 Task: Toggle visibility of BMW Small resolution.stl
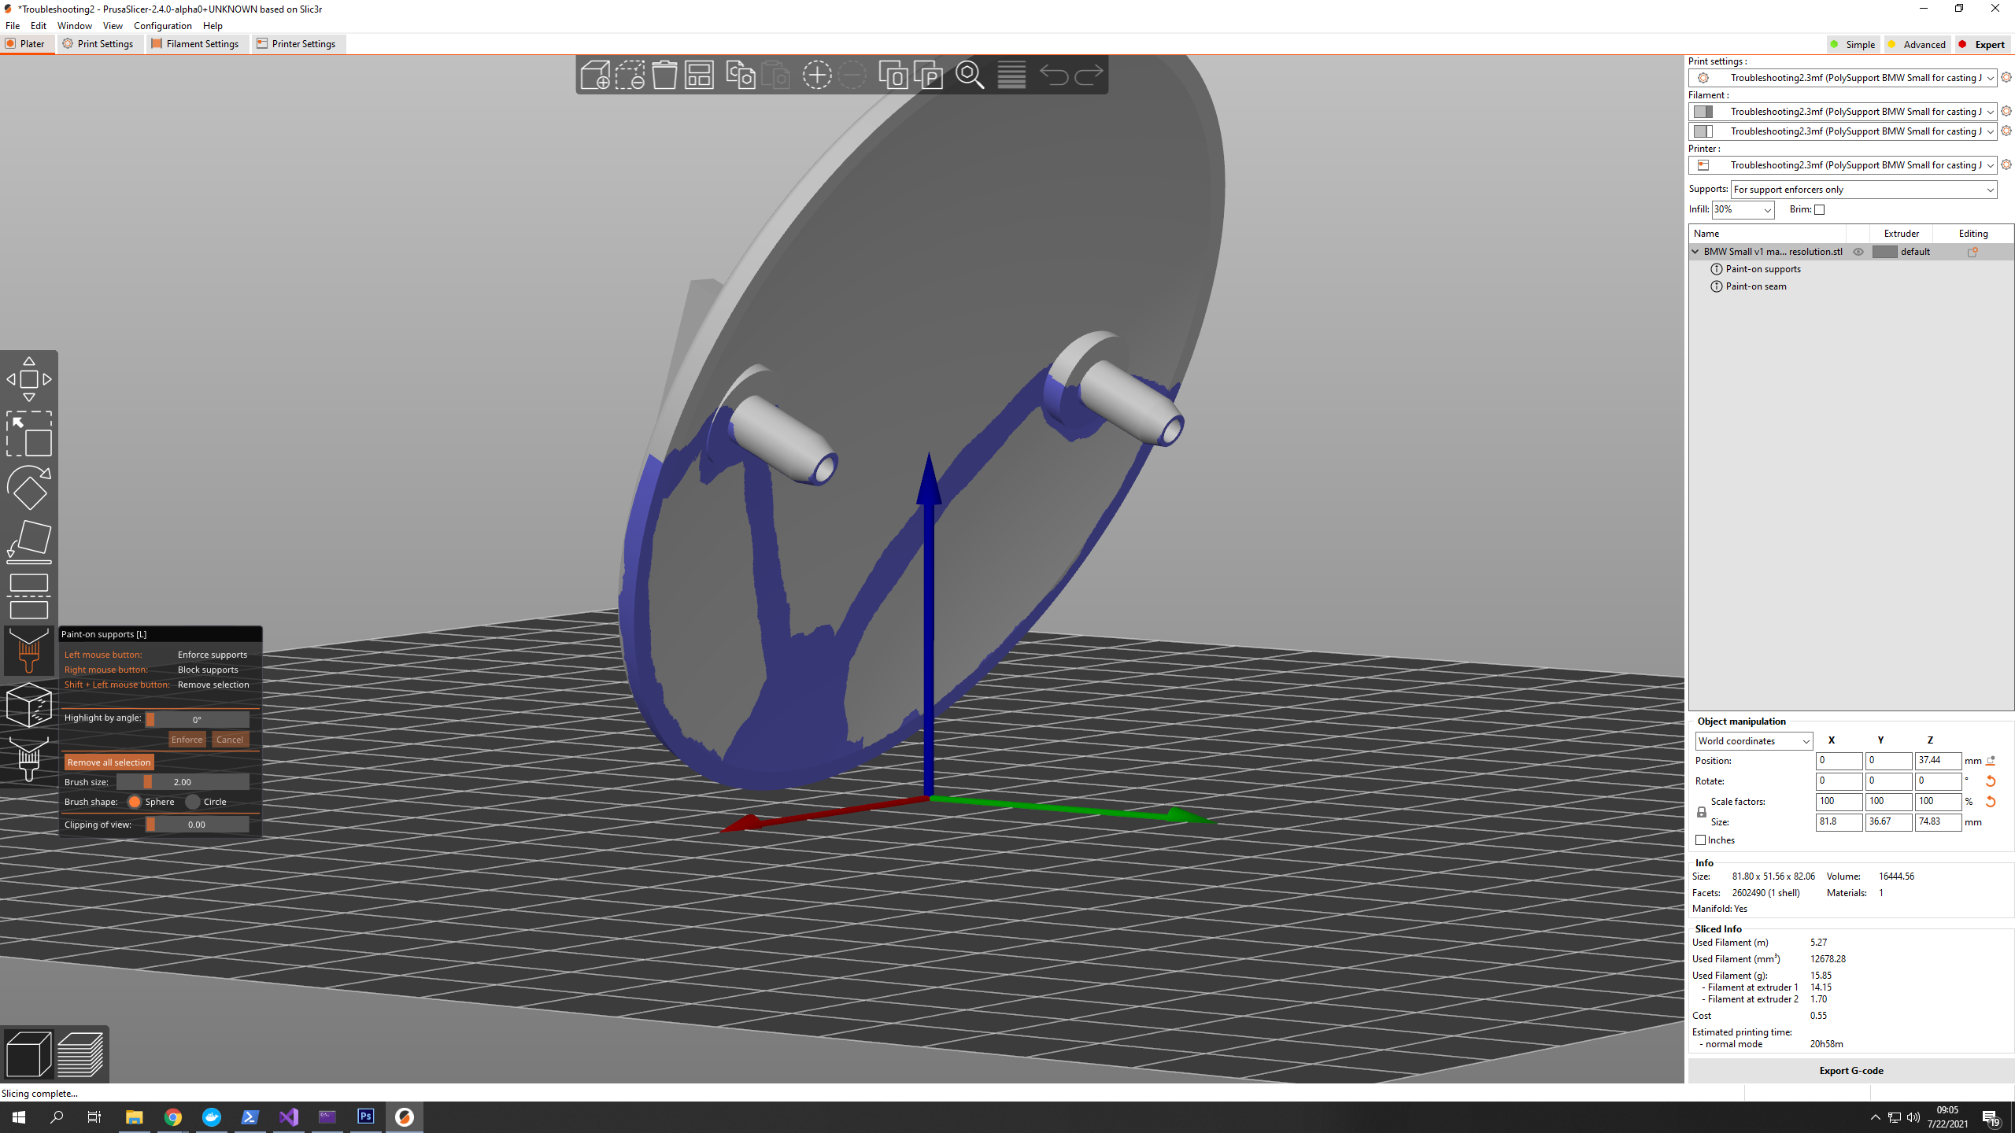tap(1859, 252)
